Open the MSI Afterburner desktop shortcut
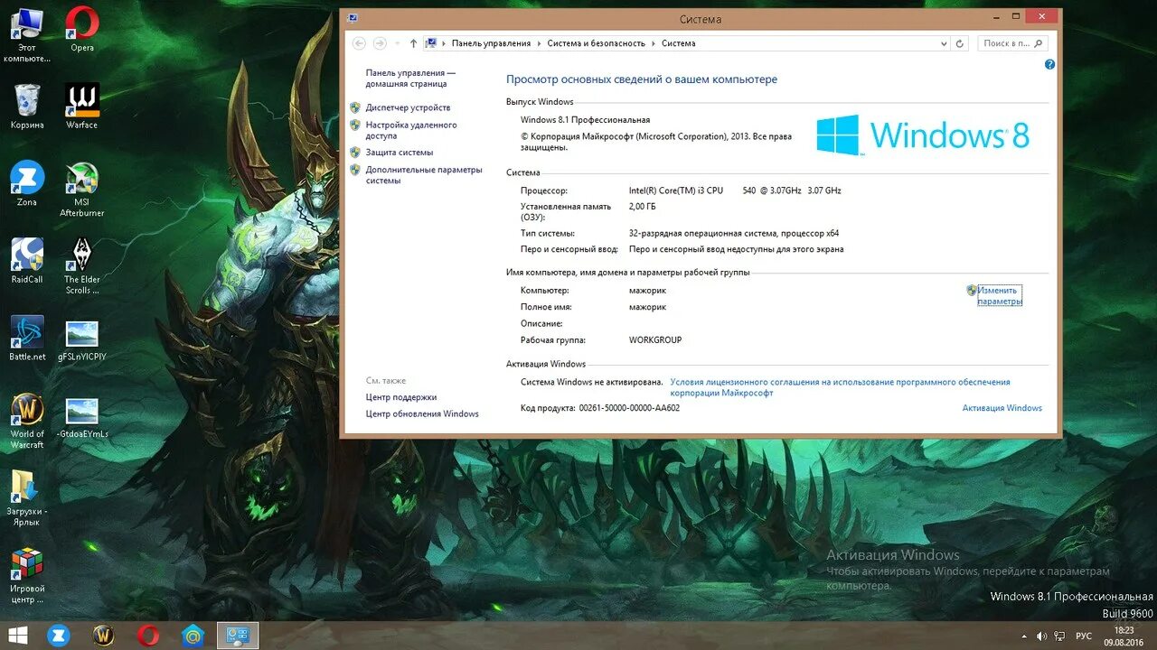 [82, 190]
